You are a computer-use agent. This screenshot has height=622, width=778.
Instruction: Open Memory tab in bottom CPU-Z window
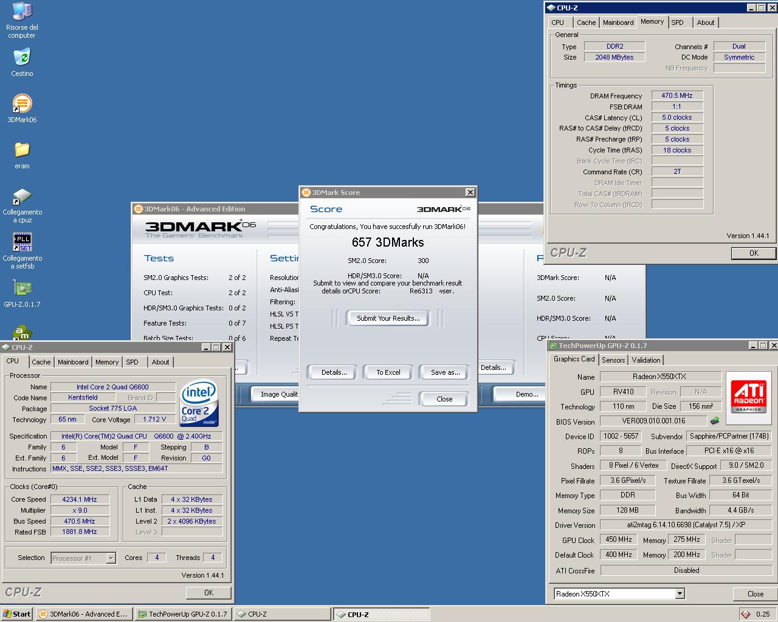[x=107, y=362]
